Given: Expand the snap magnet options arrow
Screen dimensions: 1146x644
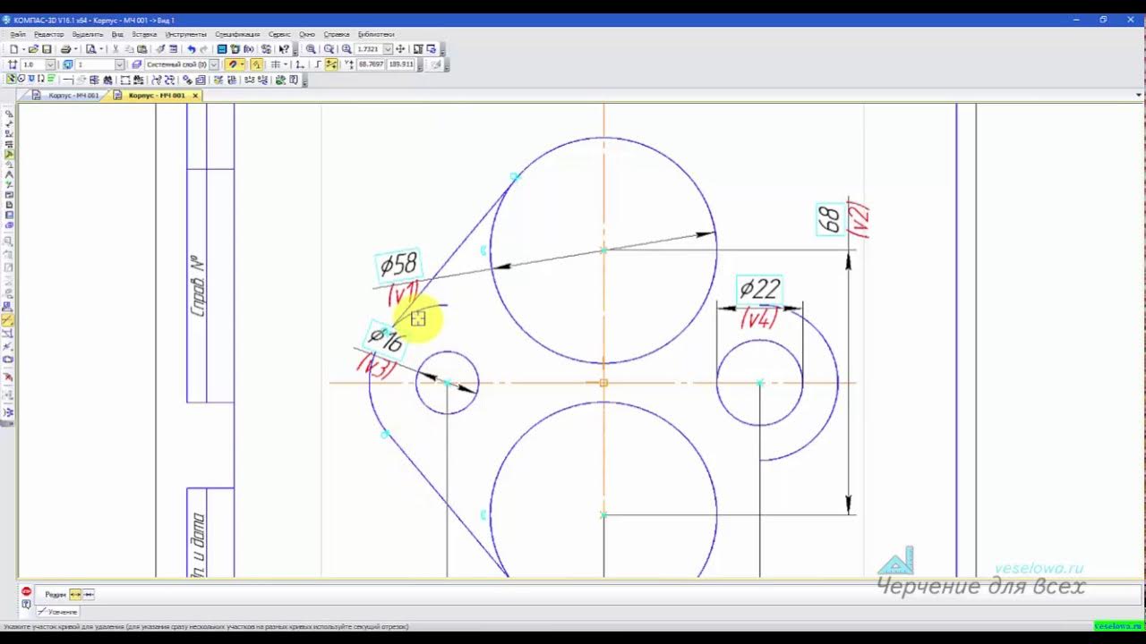Looking at the screenshot, I should (x=242, y=64).
